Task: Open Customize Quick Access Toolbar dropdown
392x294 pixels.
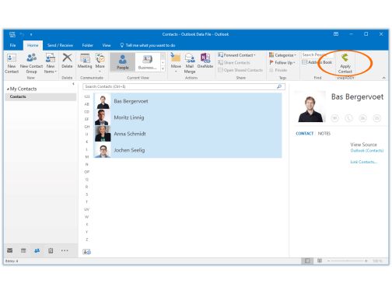Action: 31,34
